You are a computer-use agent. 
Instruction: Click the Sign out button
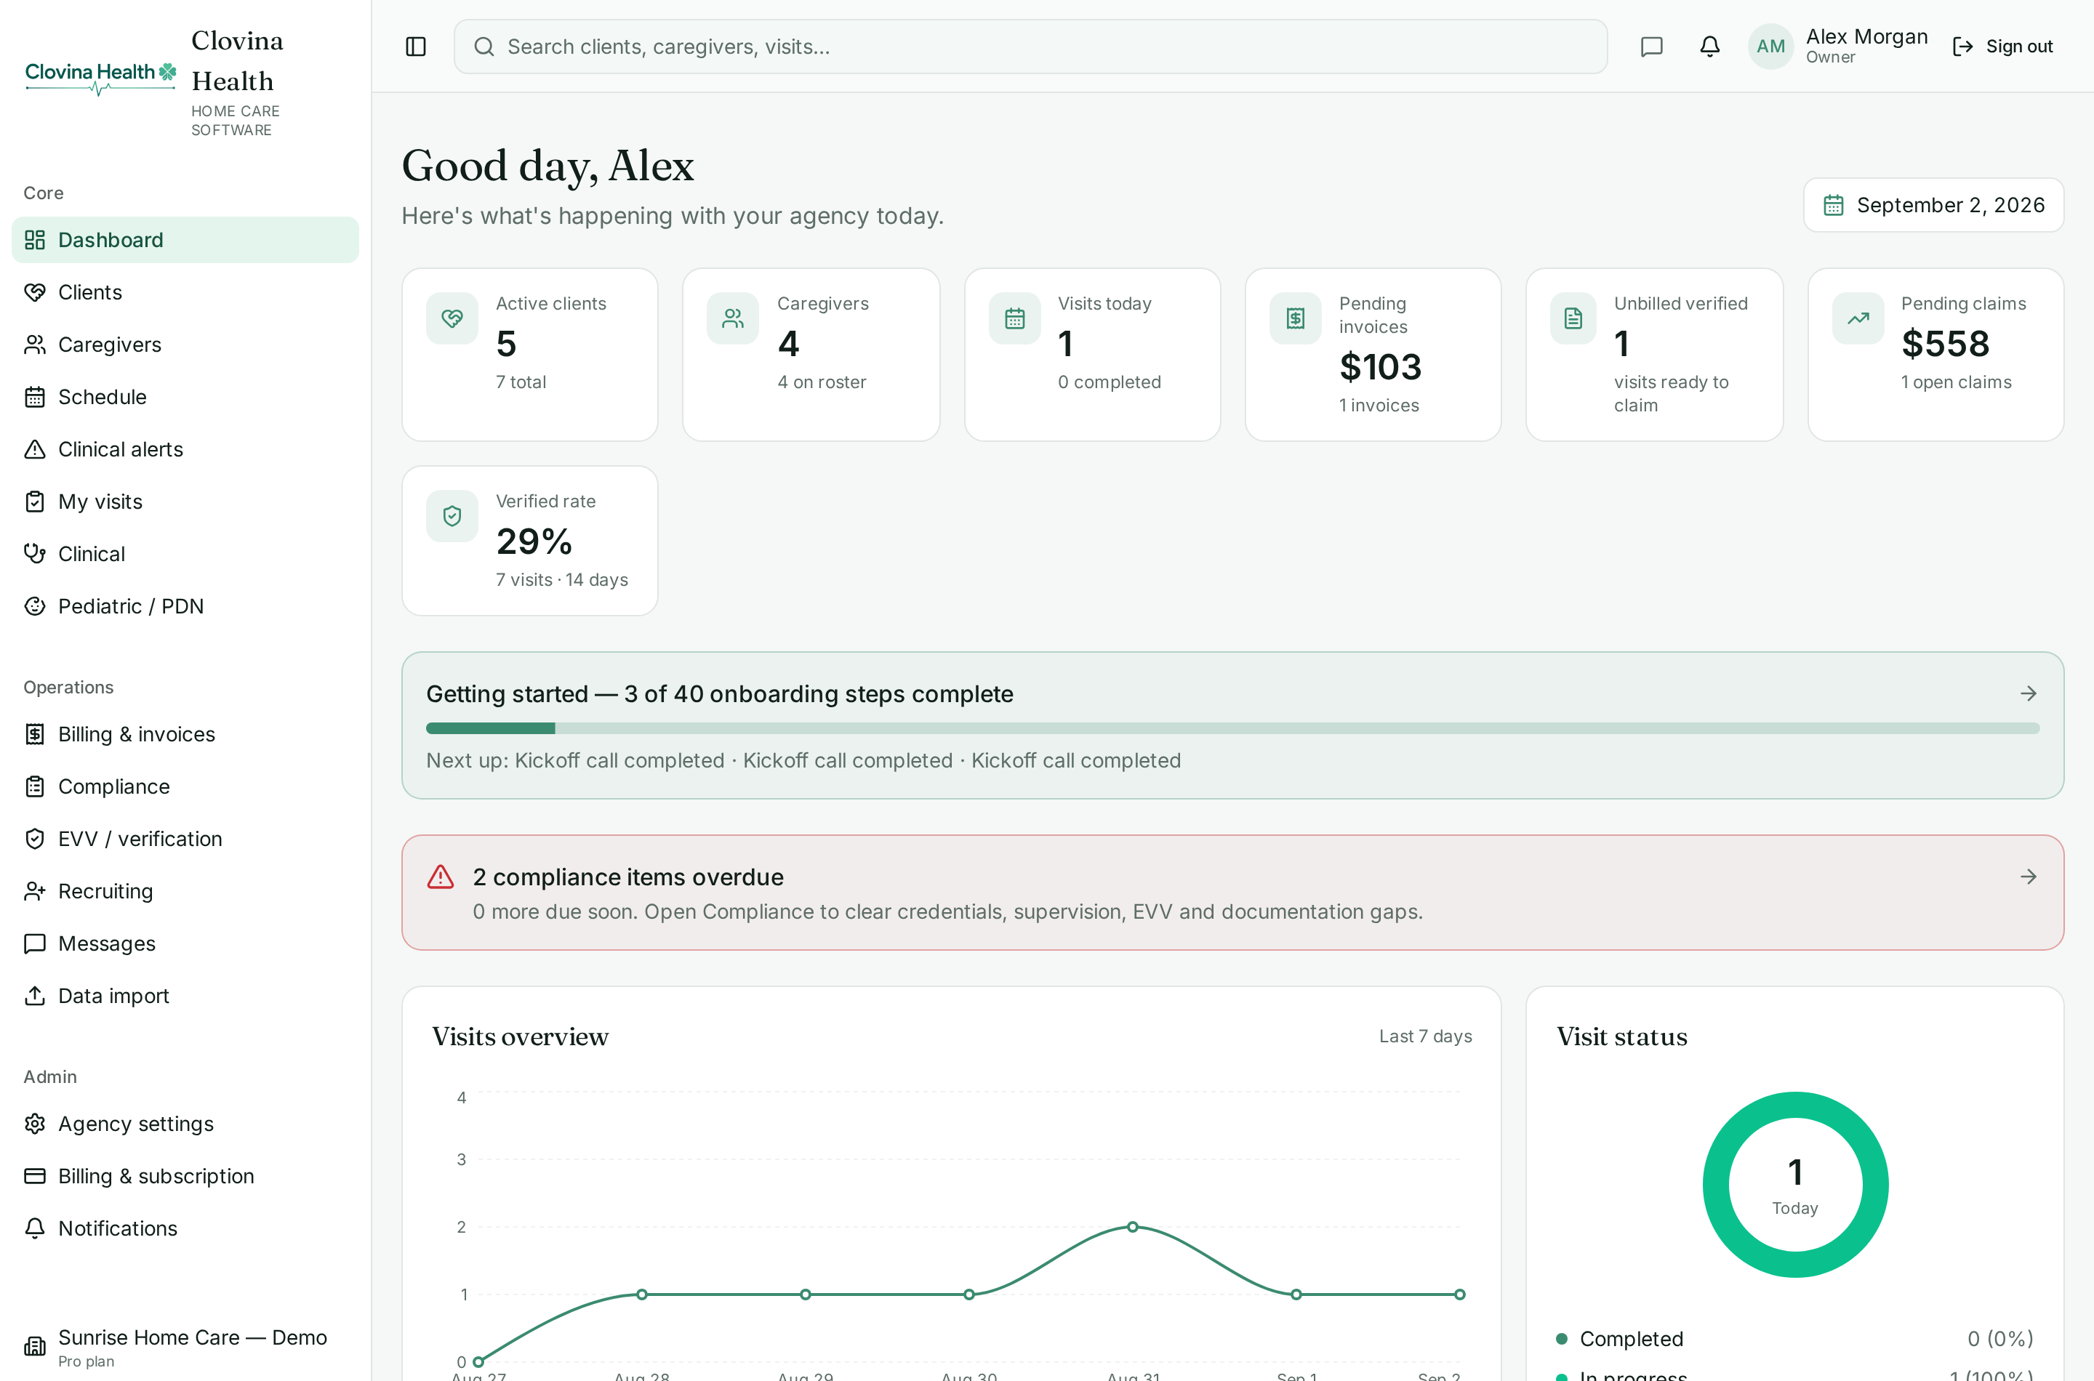[2002, 47]
